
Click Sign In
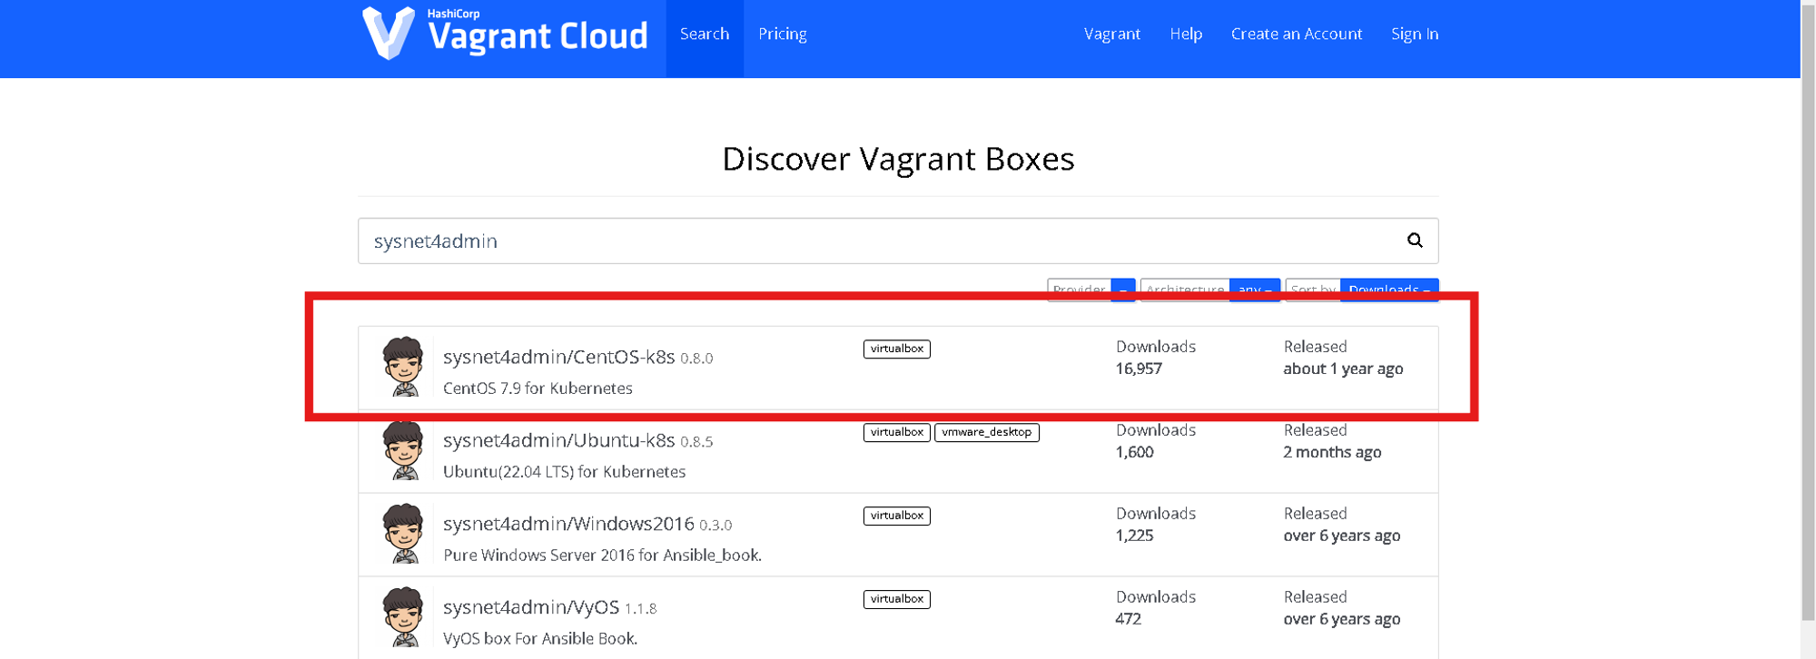[x=1415, y=34]
